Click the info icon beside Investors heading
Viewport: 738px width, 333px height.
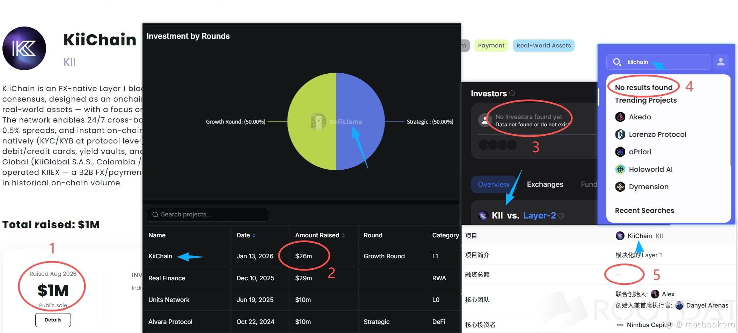pyautogui.click(x=512, y=93)
